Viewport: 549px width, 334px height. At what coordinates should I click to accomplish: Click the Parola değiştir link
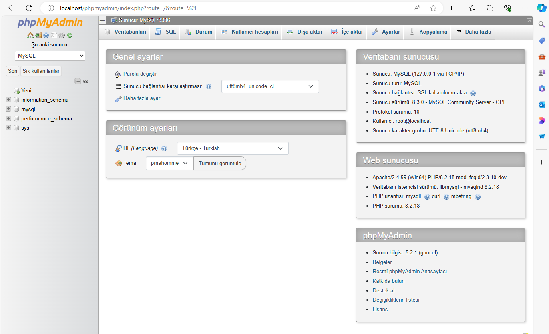point(140,74)
